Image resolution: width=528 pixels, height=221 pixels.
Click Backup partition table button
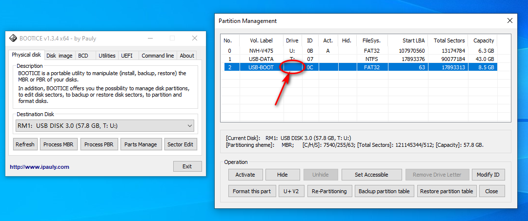coord(384,191)
